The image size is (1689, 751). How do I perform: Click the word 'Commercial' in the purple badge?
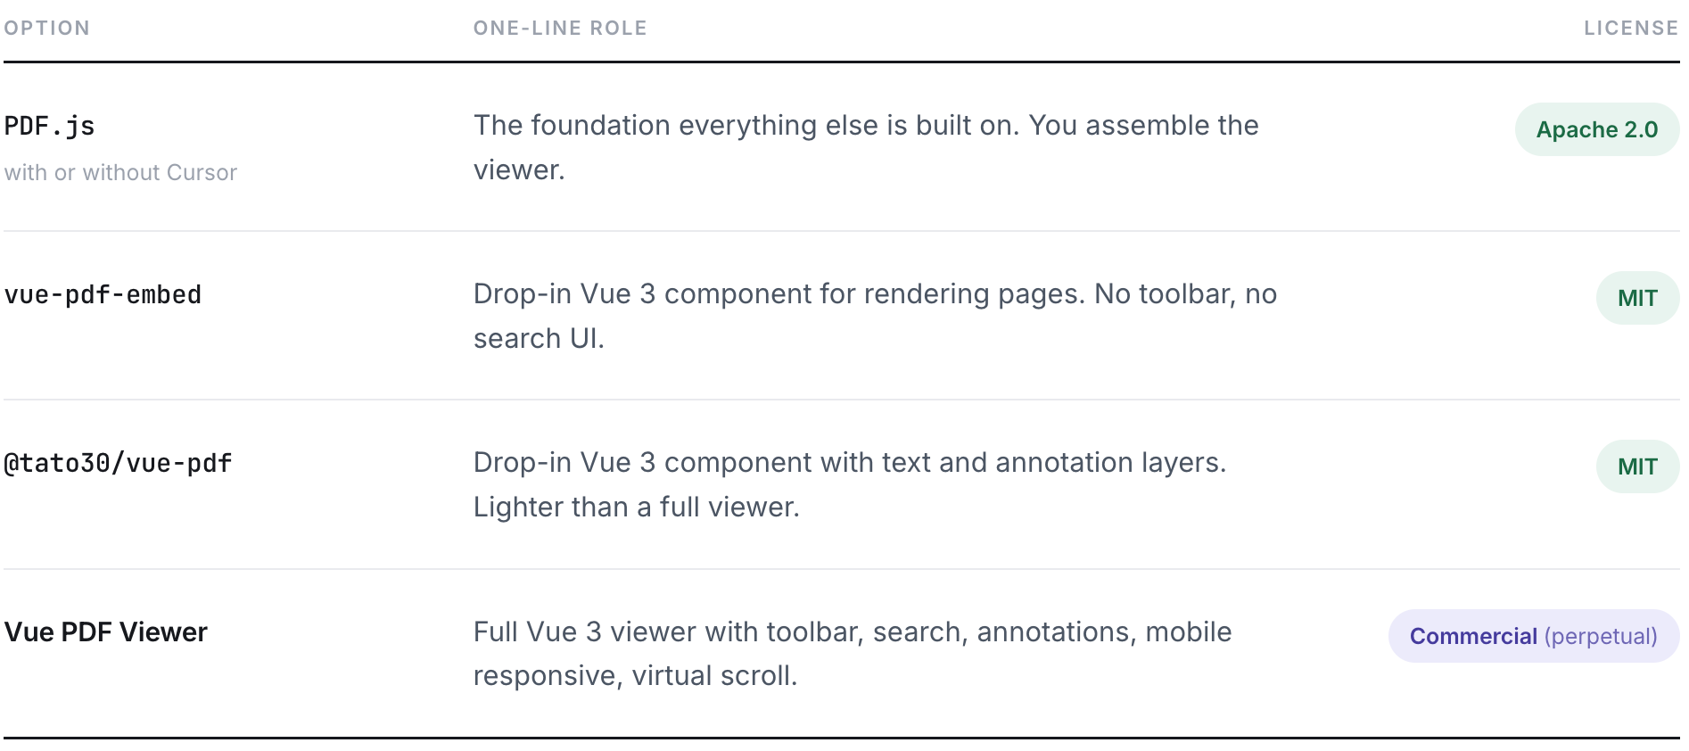click(1473, 636)
